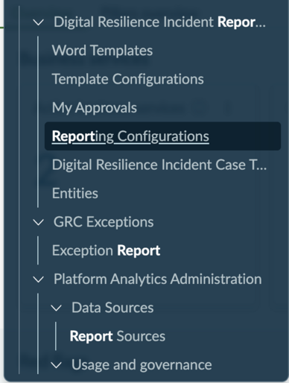Open My Approvals module
This screenshot has height=383, width=289.
[95, 108]
